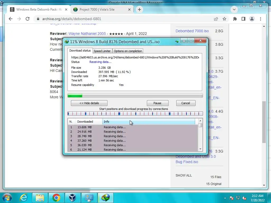Open Internet Download Manager taskbar icon
The width and height of the screenshot is (271, 203).
[106, 198]
